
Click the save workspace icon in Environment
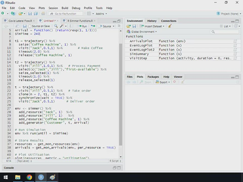coord(134,26)
